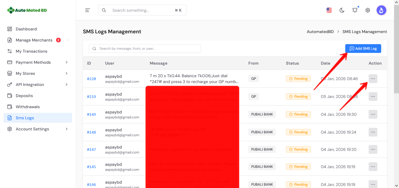Open the Withdrawals page
This screenshot has width=399, height=188.
coord(28,107)
